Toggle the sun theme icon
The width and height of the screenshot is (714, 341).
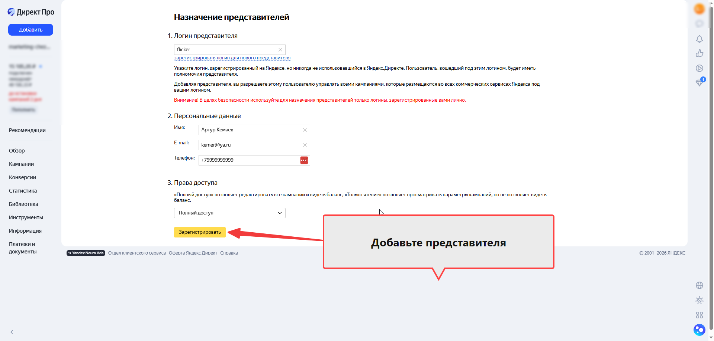699,300
